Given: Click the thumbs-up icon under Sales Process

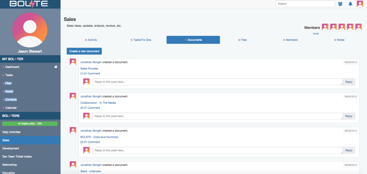Looking at the screenshot, I should (86, 73).
